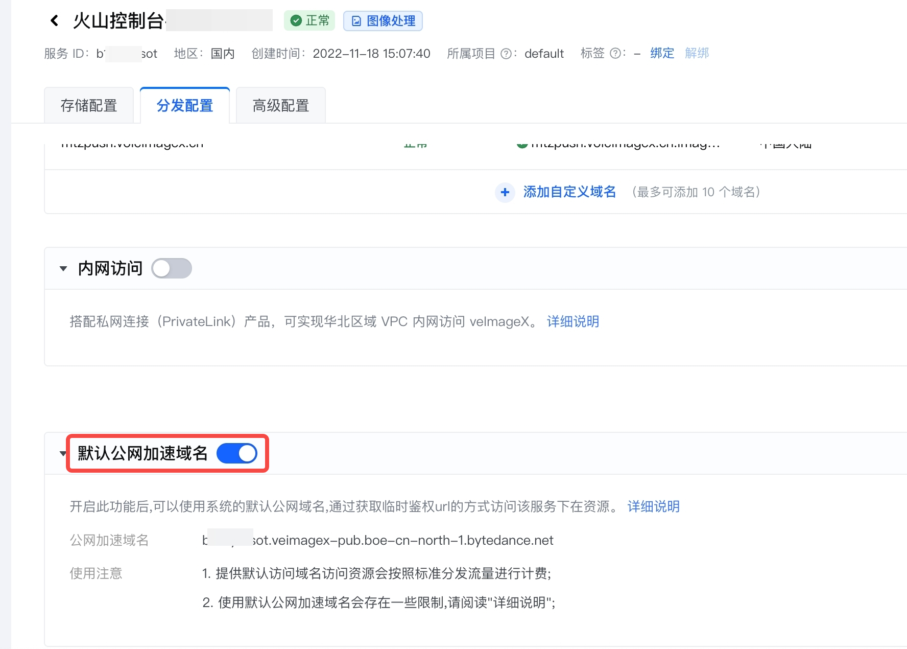Click the green check icon in 正常 badge

coord(296,21)
